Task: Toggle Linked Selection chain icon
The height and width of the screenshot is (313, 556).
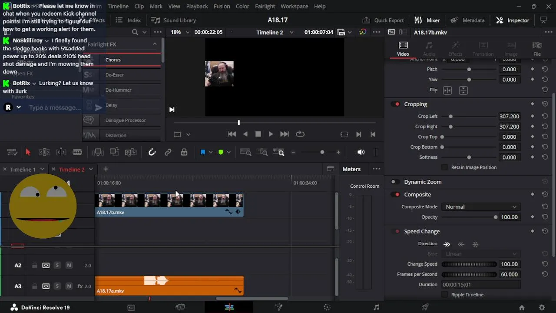Action: click(168, 152)
